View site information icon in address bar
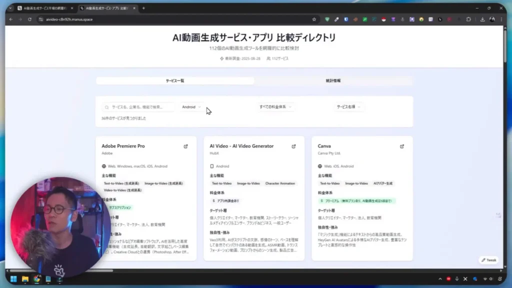512x288 pixels. tap(41, 19)
